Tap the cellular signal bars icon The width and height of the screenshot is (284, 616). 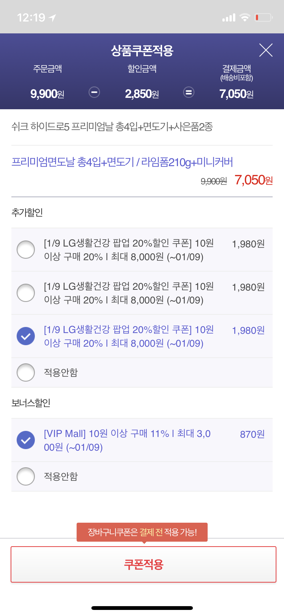229,18
